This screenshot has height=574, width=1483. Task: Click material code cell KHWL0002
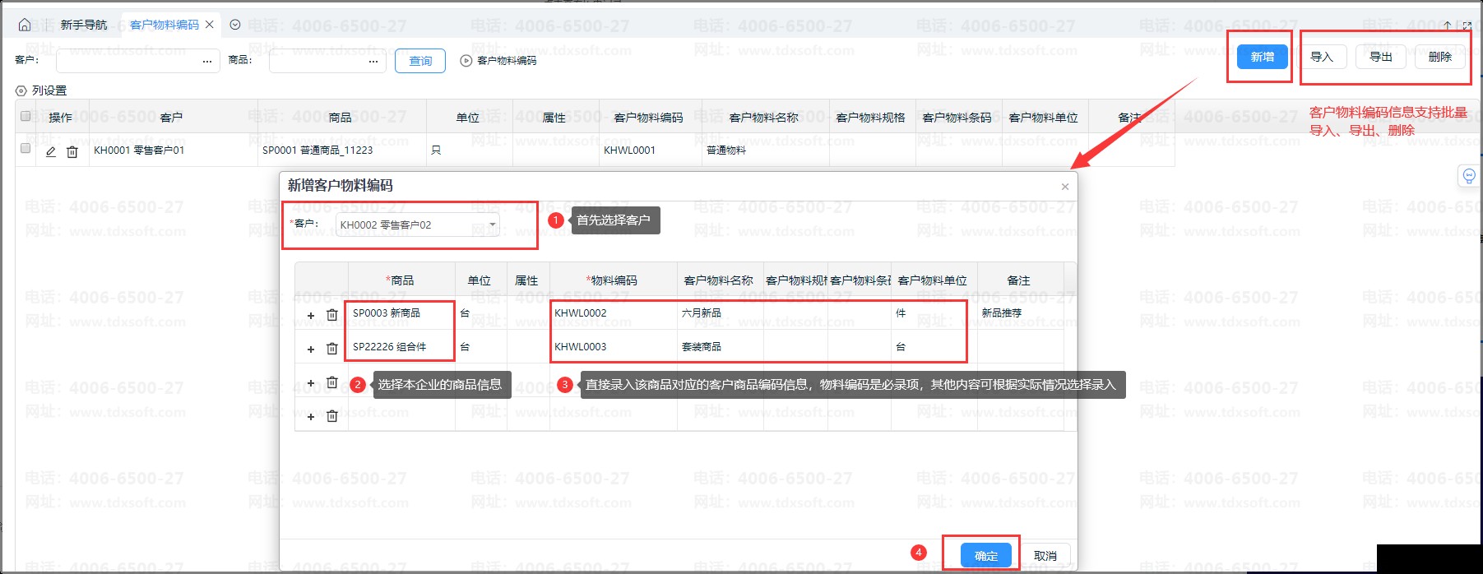pos(613,313)
